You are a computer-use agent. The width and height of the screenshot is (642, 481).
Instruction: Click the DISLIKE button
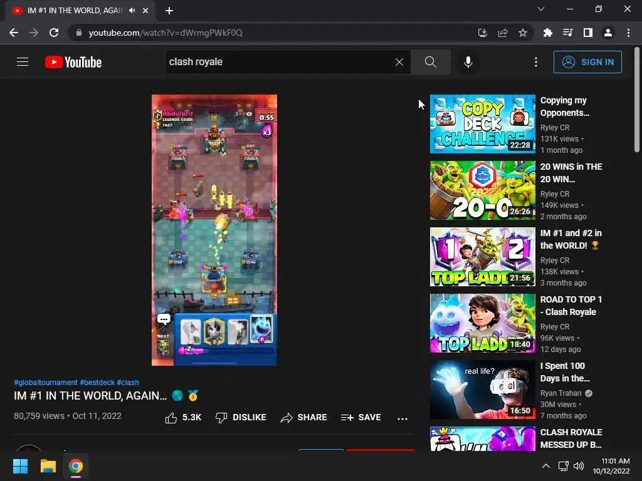[x=241, y=418]
